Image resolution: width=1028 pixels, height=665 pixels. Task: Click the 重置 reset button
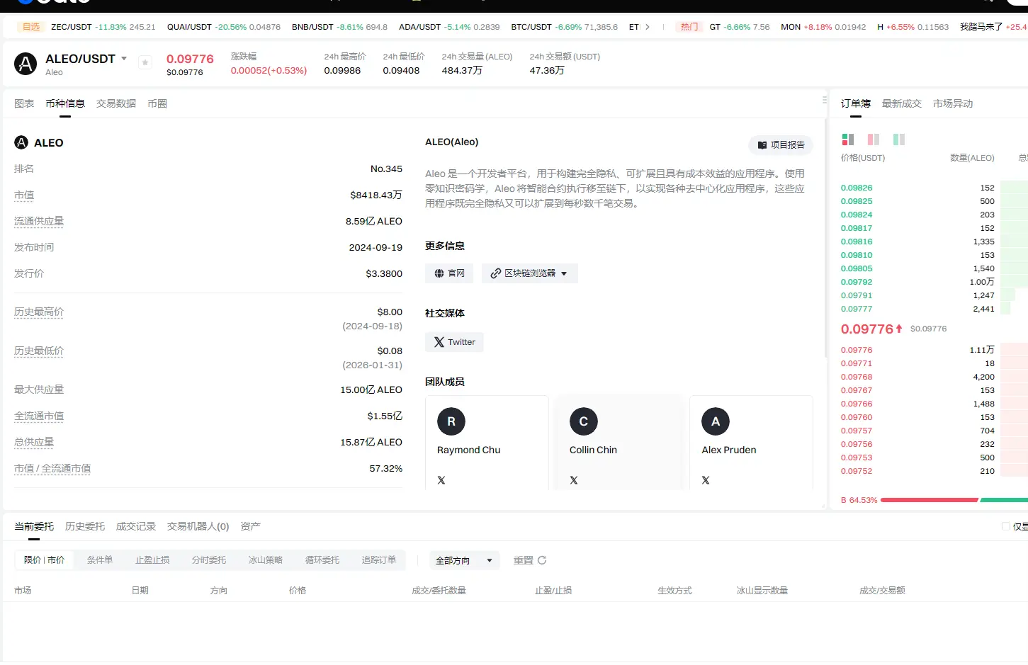pyautogui.click(x=530, y=560)
